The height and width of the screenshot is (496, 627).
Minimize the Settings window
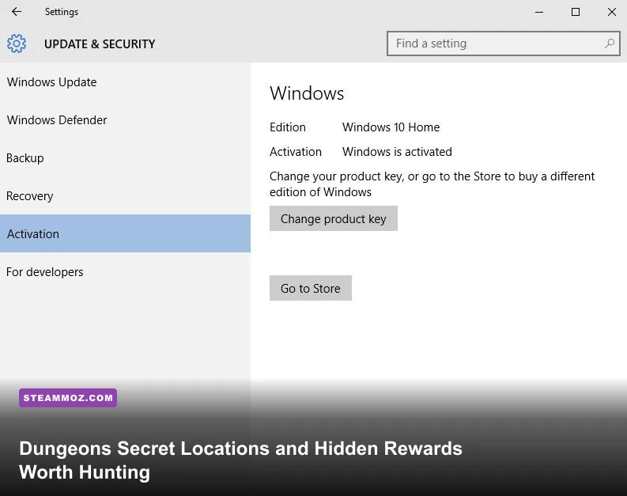point(539,12)
